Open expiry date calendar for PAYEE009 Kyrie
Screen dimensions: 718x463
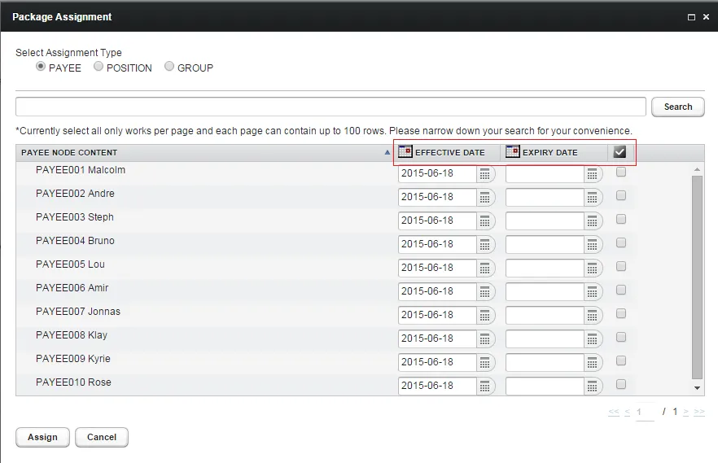tap(592, 363)
